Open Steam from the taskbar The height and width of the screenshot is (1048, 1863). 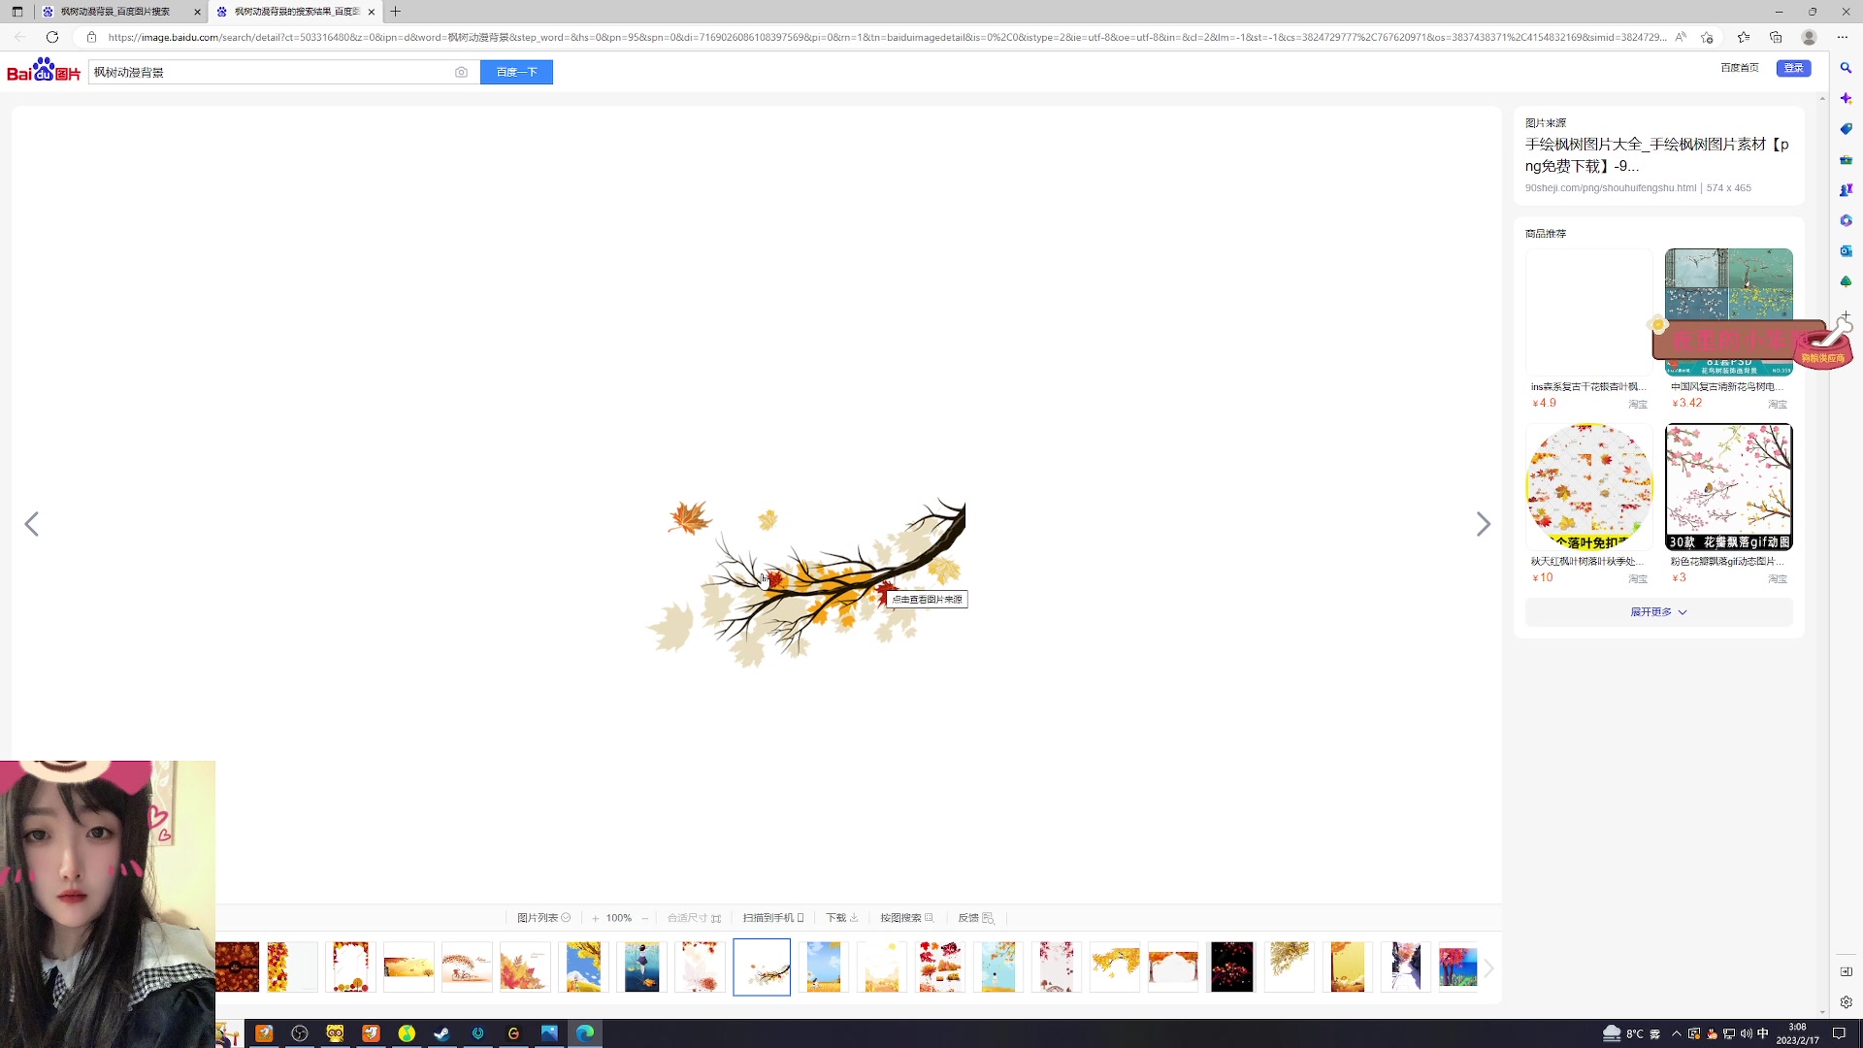click(x=441, y=1033)
